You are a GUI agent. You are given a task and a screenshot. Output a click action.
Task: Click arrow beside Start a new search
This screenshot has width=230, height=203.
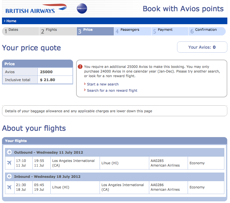click(85, 84)
